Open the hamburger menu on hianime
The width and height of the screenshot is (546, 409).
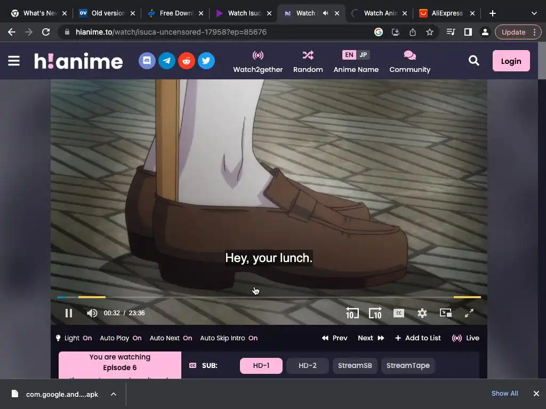point(14,61)
